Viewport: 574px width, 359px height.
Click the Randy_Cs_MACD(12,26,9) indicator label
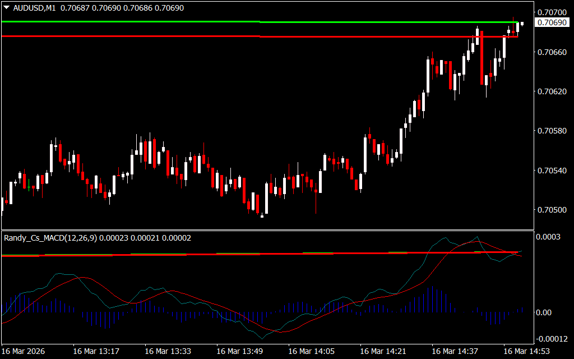click(x=50, y=238)
